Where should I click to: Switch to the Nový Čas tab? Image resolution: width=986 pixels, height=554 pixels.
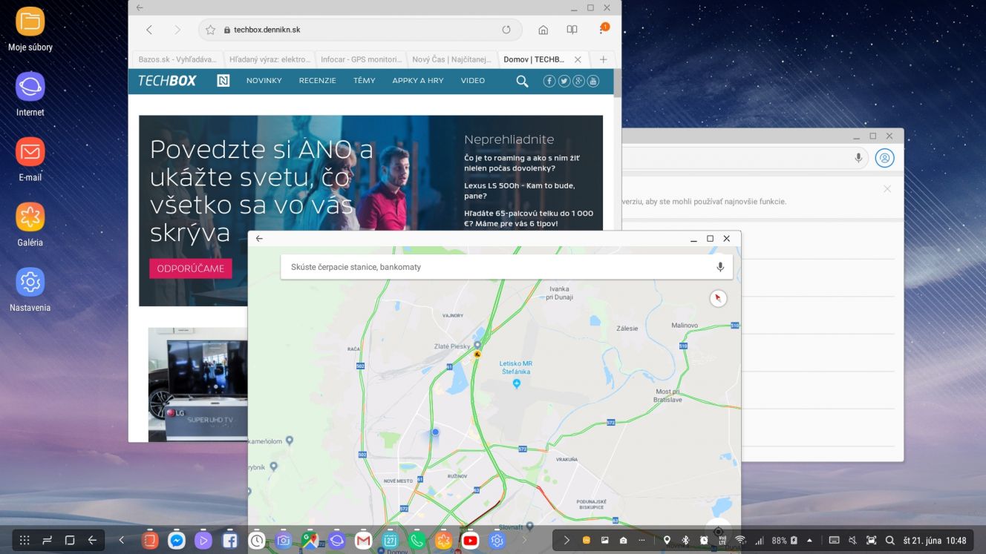click(x=452, y=59)
